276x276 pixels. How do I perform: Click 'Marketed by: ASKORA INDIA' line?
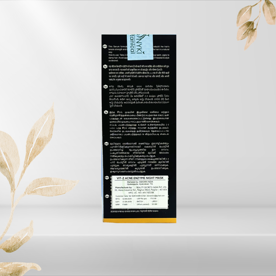click(x=140, y=182)
